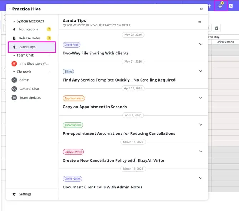239x211 pixels.
Task: Click the Zanda Tips lightbulb icon
Action: point(14,47)
